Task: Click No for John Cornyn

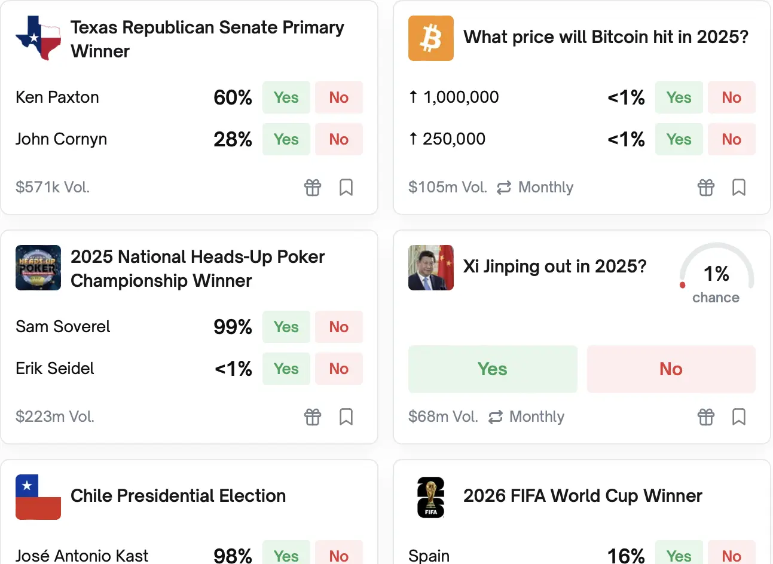Action: (x=339, y=139)
